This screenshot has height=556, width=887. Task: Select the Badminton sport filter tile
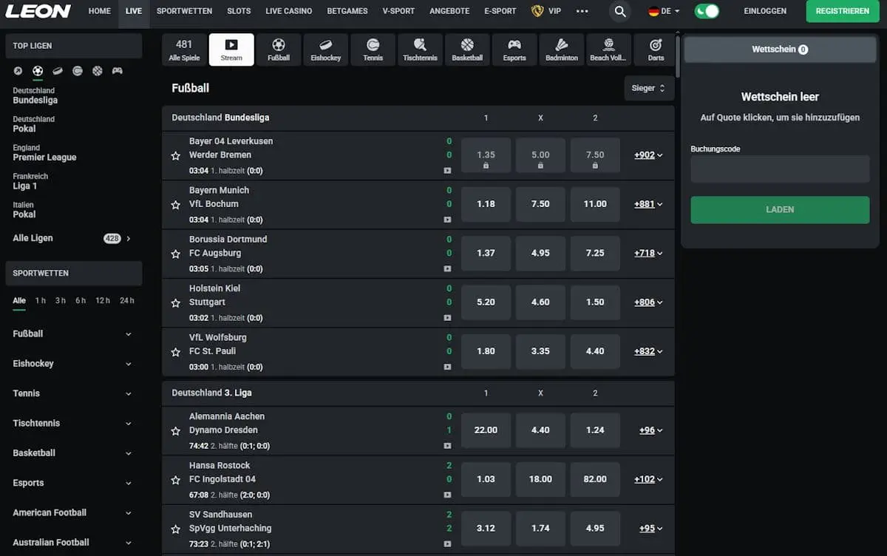pyautogui.click(x=562, y=50)
